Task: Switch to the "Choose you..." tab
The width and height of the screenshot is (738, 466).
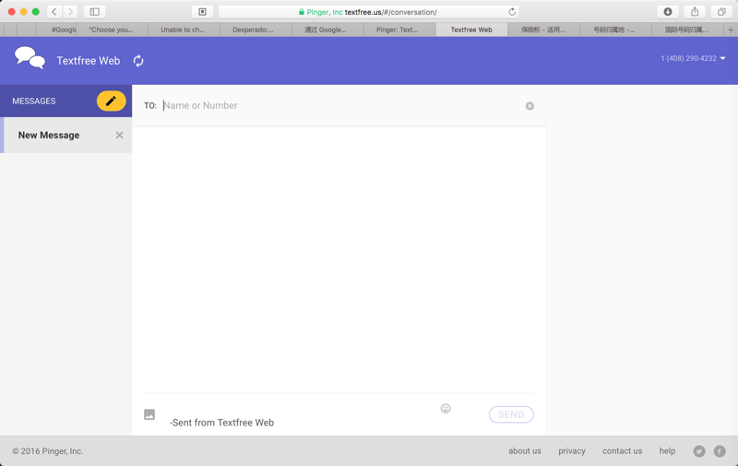Action: tap(112, 30)
